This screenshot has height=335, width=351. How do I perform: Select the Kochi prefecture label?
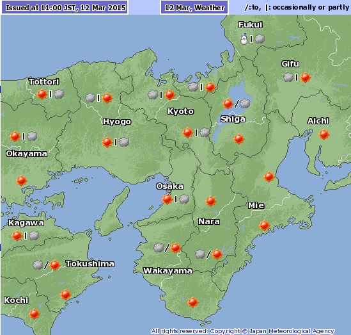point(16,300)
